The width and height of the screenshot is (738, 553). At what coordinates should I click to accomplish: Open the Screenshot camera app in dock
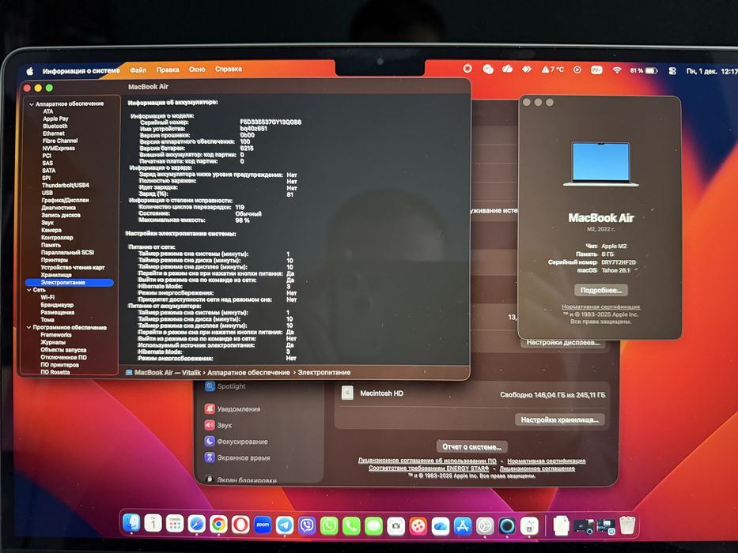(395, 526)
